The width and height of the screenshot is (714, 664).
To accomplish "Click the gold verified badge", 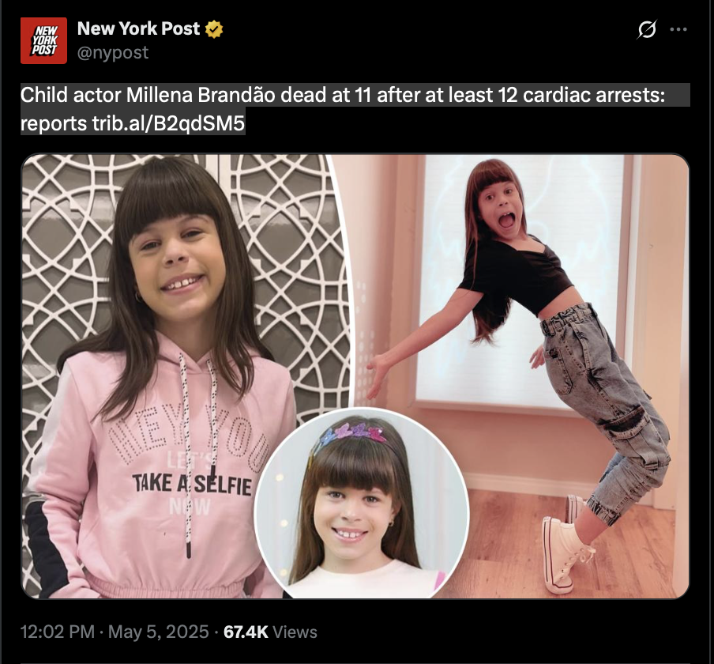I will tap(214, 29).
